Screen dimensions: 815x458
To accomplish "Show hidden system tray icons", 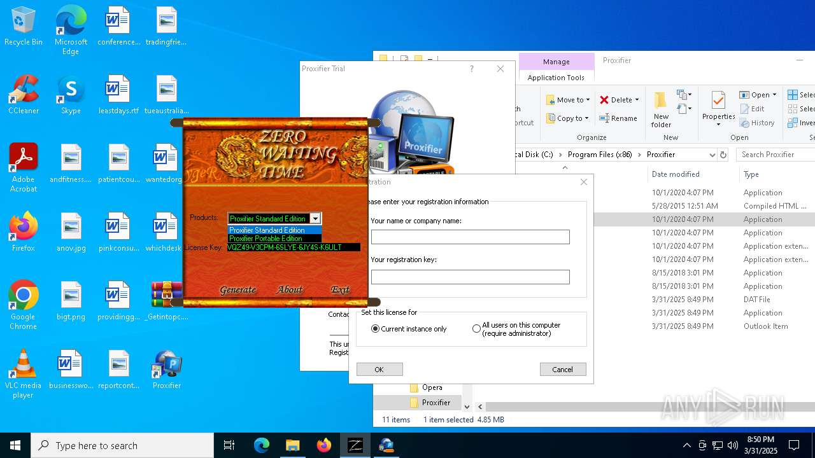I will pyautogui.click(x=686, y=445).
